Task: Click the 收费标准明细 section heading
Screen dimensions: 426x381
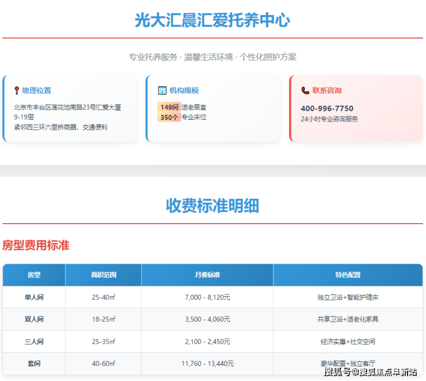Action: tap(212, 206)
